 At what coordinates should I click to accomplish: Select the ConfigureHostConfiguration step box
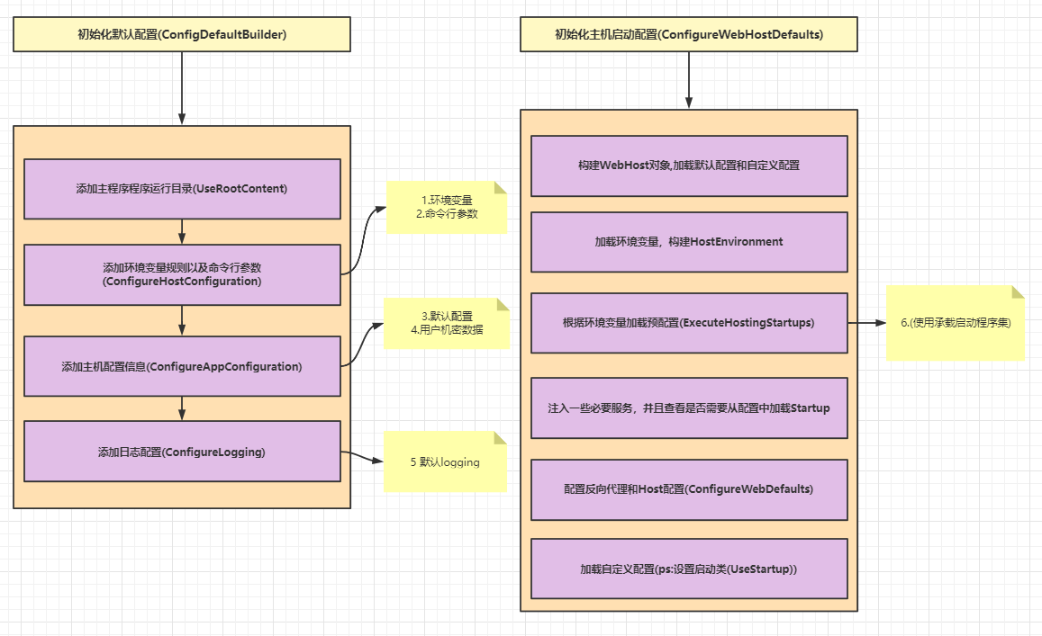182,275
